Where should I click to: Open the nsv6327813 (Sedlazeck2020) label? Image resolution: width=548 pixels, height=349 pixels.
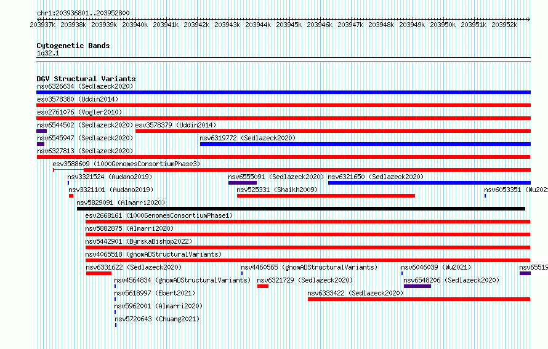pos(85,151)
